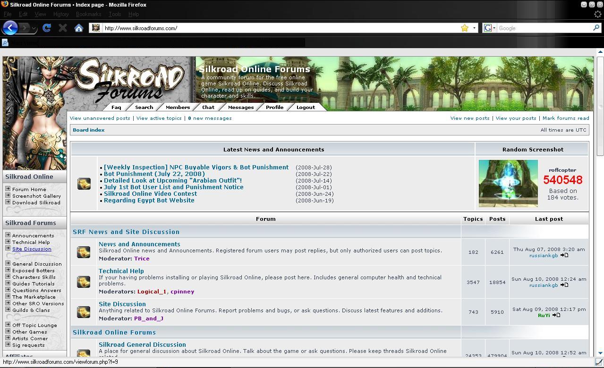Click the Site Discussion forum scroll icon
This screenshot has width=604, height=368.
point(84,312)
